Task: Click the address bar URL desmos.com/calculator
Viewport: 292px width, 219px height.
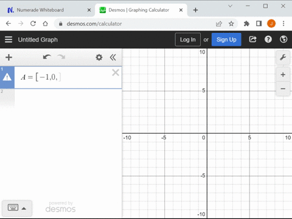Action: [x=94, y=24]
